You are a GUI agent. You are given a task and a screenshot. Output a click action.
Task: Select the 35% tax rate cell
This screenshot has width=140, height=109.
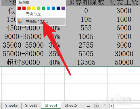pyautogui.click(x=55, y=54)
